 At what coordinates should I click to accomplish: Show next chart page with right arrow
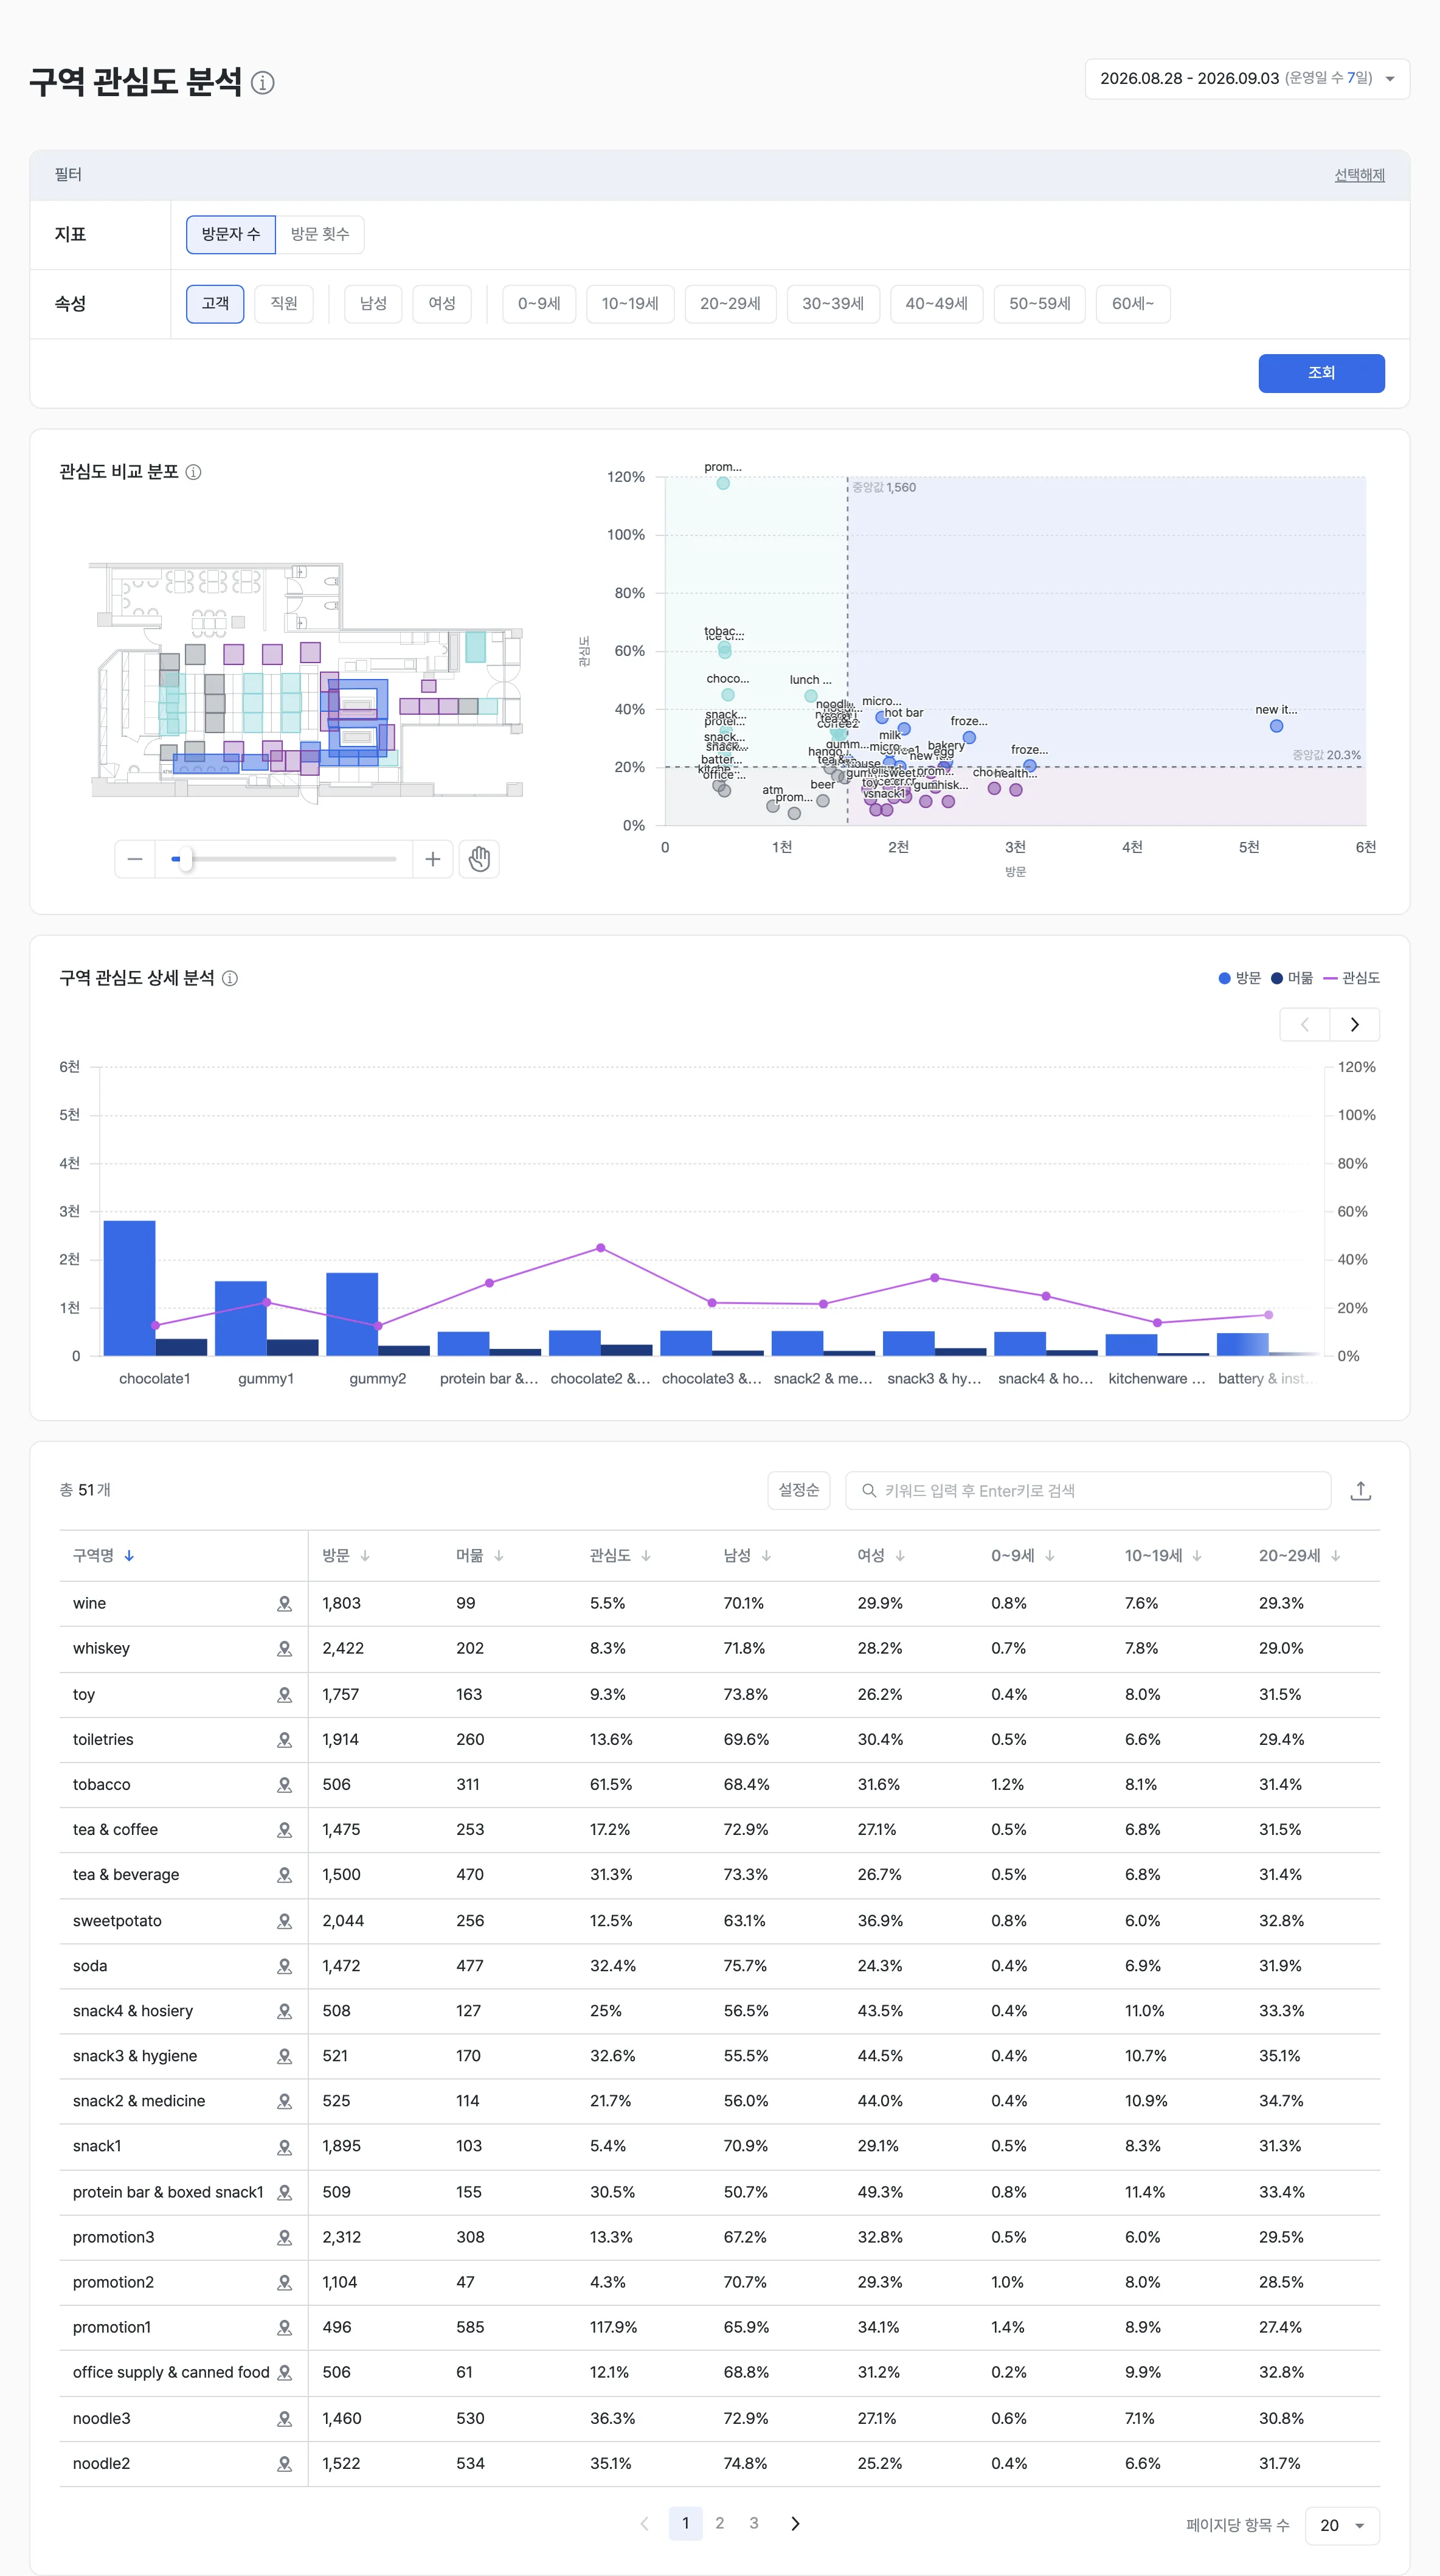tap(1354, 1024)
